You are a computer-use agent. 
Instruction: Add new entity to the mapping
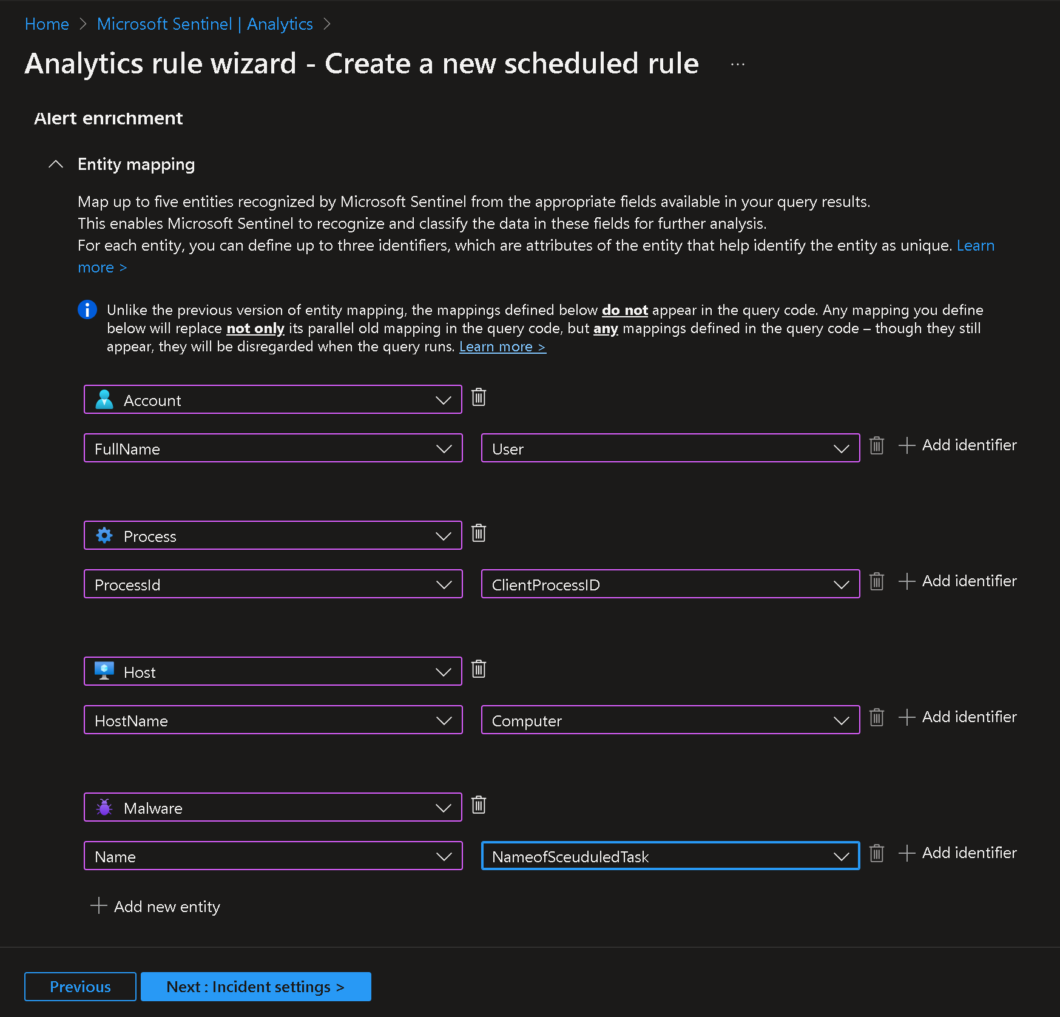tap(156, 907)
